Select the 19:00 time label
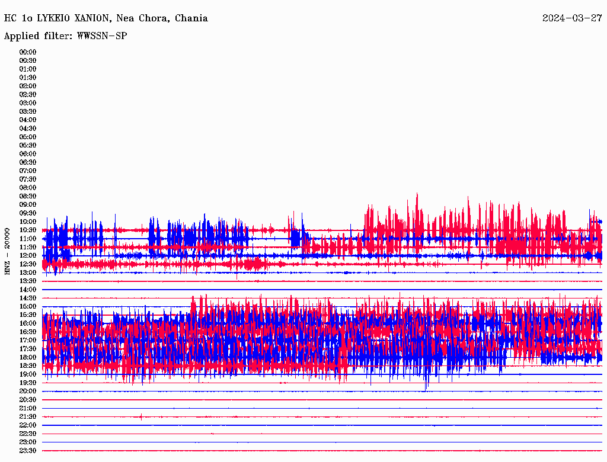This screenshot has width=607, height=462. pyautogui.click(x=28, y=374)
